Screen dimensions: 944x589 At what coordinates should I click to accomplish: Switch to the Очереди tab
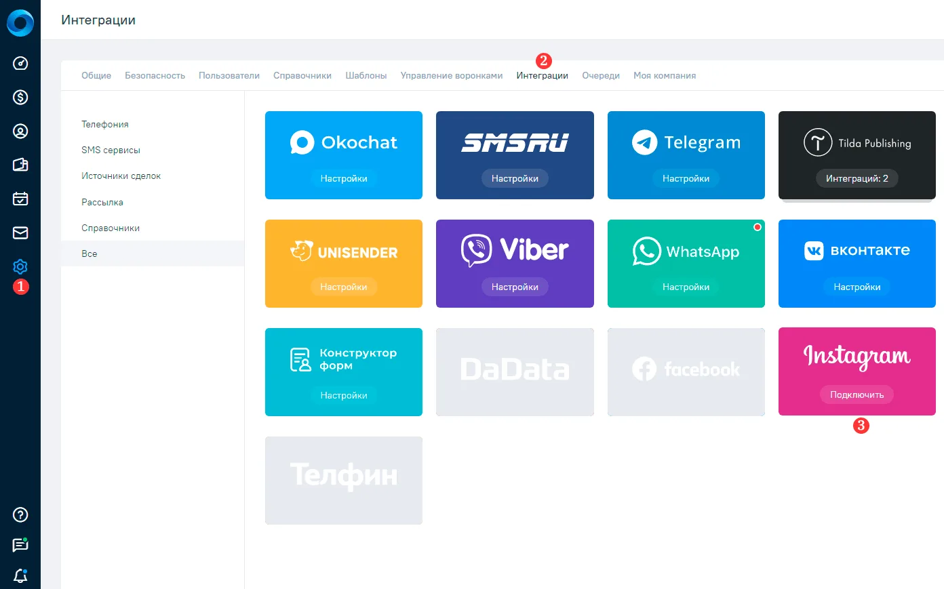(x=601, y=75)
